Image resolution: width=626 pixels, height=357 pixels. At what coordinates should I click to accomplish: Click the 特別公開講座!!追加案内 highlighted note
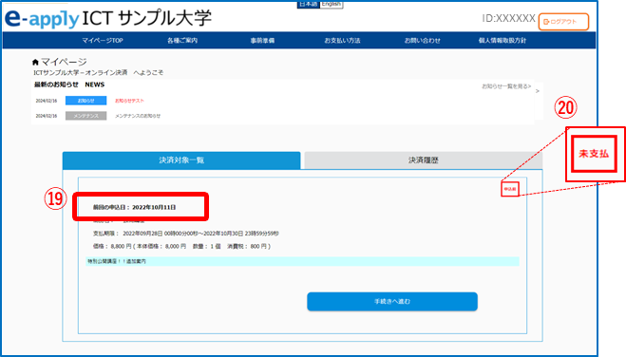302,261
